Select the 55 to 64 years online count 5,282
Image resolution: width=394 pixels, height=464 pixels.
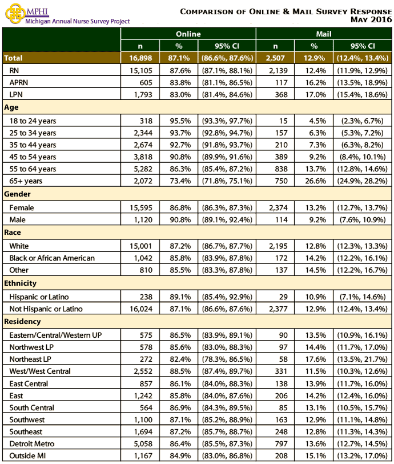(x=143, y=169)
